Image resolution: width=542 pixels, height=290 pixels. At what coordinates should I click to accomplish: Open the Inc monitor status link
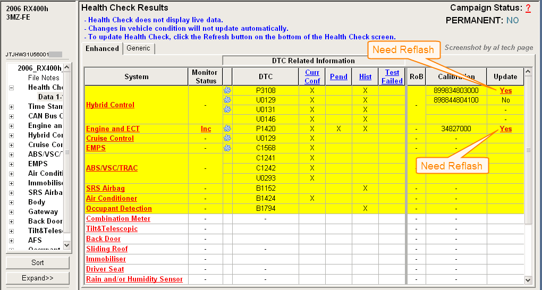tap(206, 129)
